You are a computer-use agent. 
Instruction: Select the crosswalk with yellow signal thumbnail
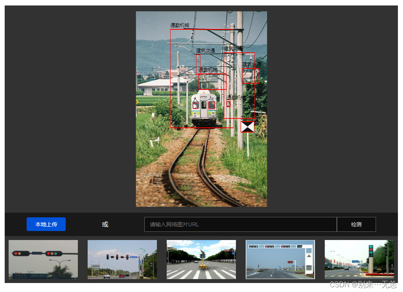201,260
